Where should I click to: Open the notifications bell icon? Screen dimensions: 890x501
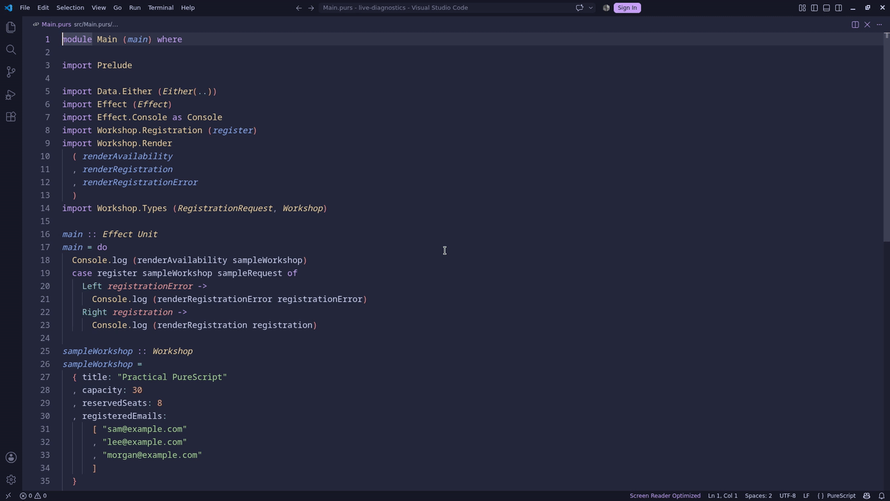(x=882, y=495)
